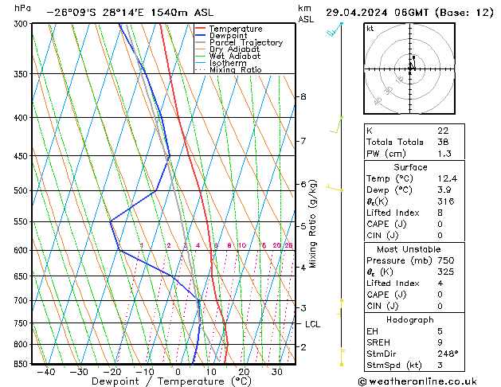Click the -40 temperature axis label
Viewport: 501px width, 387px height.
click(46, 372)
